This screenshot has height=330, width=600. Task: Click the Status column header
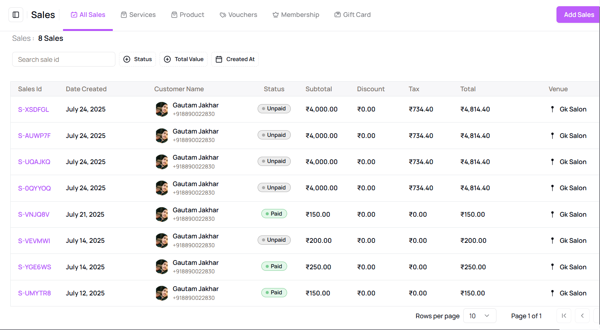274,89
